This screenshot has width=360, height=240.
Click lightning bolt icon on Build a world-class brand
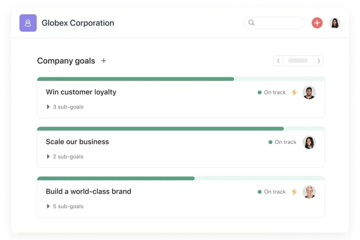(x=294, y=192)
